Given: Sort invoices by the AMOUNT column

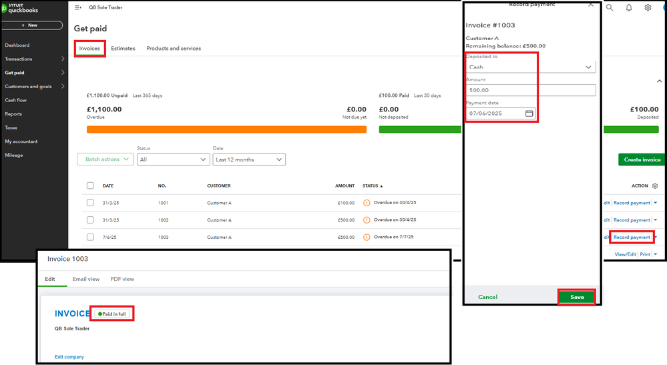Looking at the screenshot, I should [345, 186].
